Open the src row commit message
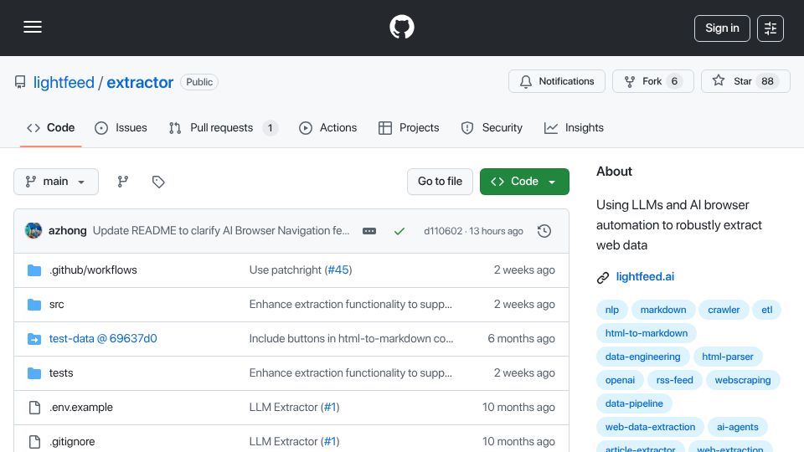804x452 pixels. (351, 305)
